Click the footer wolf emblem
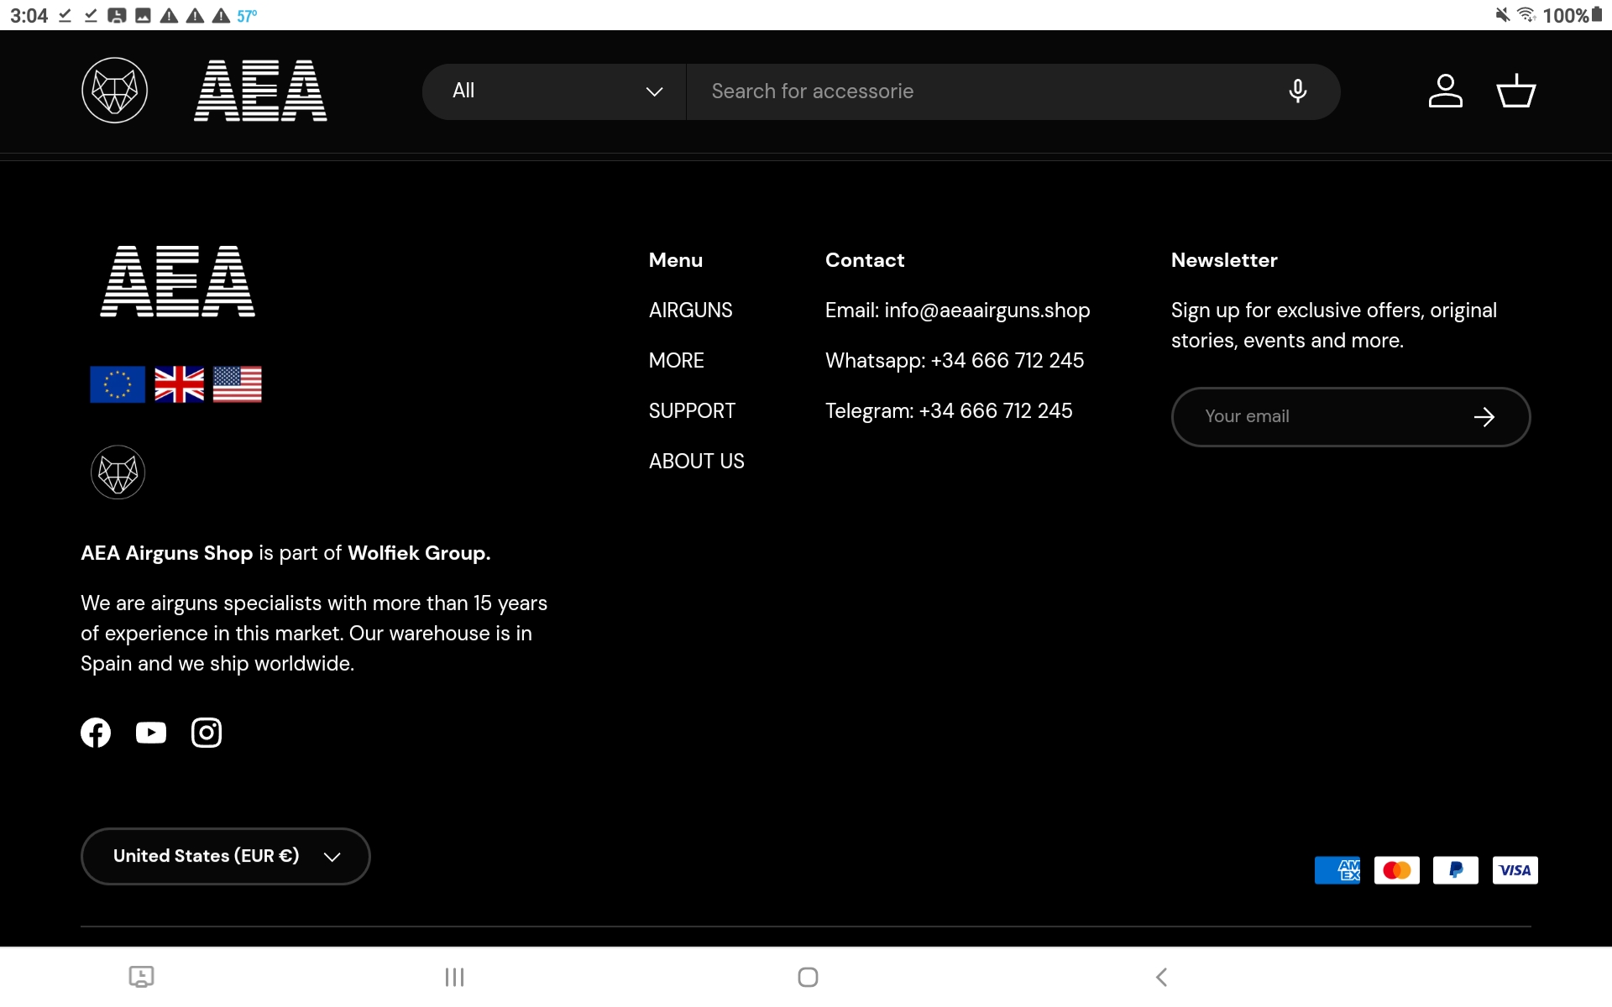The image size is (1612, 1007). click(118, 472)
